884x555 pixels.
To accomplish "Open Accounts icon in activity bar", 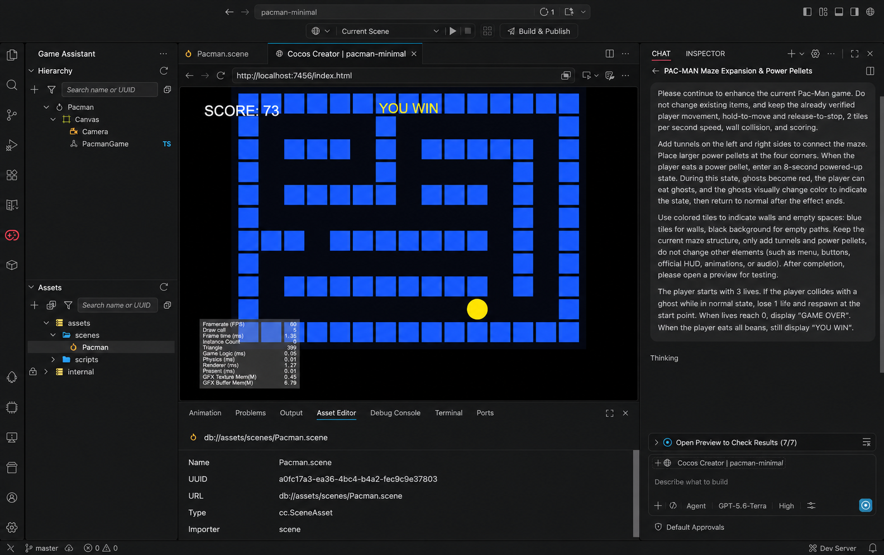I will pos(12,497).
